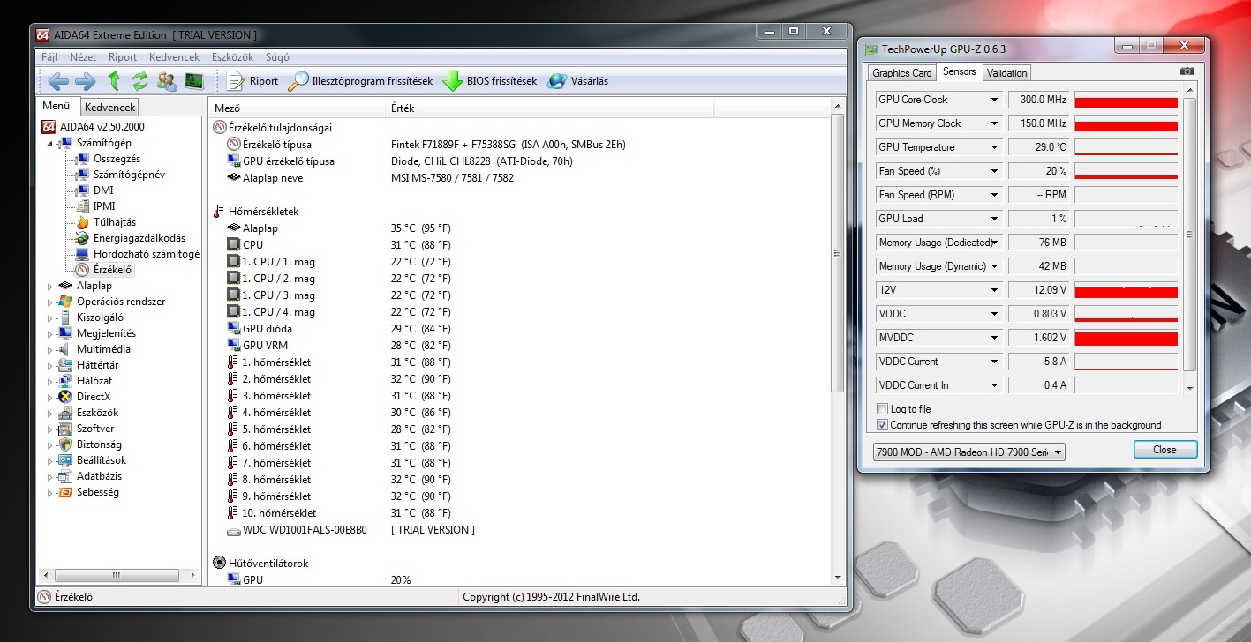Switch to the Graphics Card tab in GPU-Z

(902, 73)
